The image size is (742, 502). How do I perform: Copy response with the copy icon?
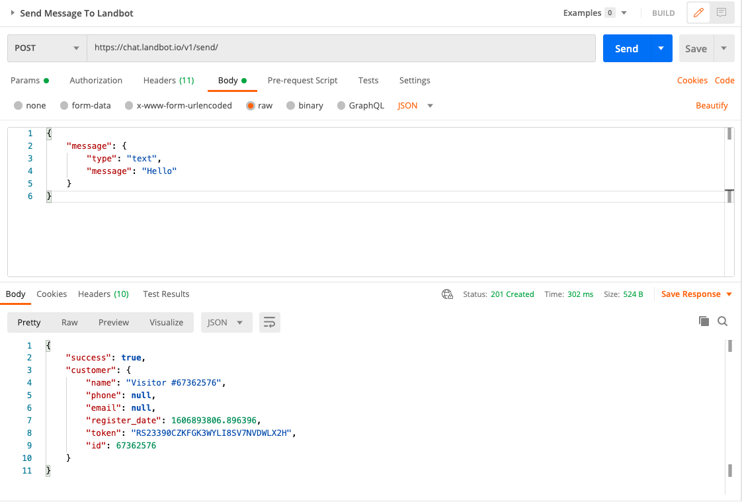click(x=704, y=321)
